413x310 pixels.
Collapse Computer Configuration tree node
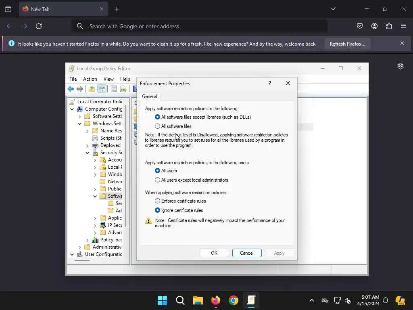click(72, 109)
